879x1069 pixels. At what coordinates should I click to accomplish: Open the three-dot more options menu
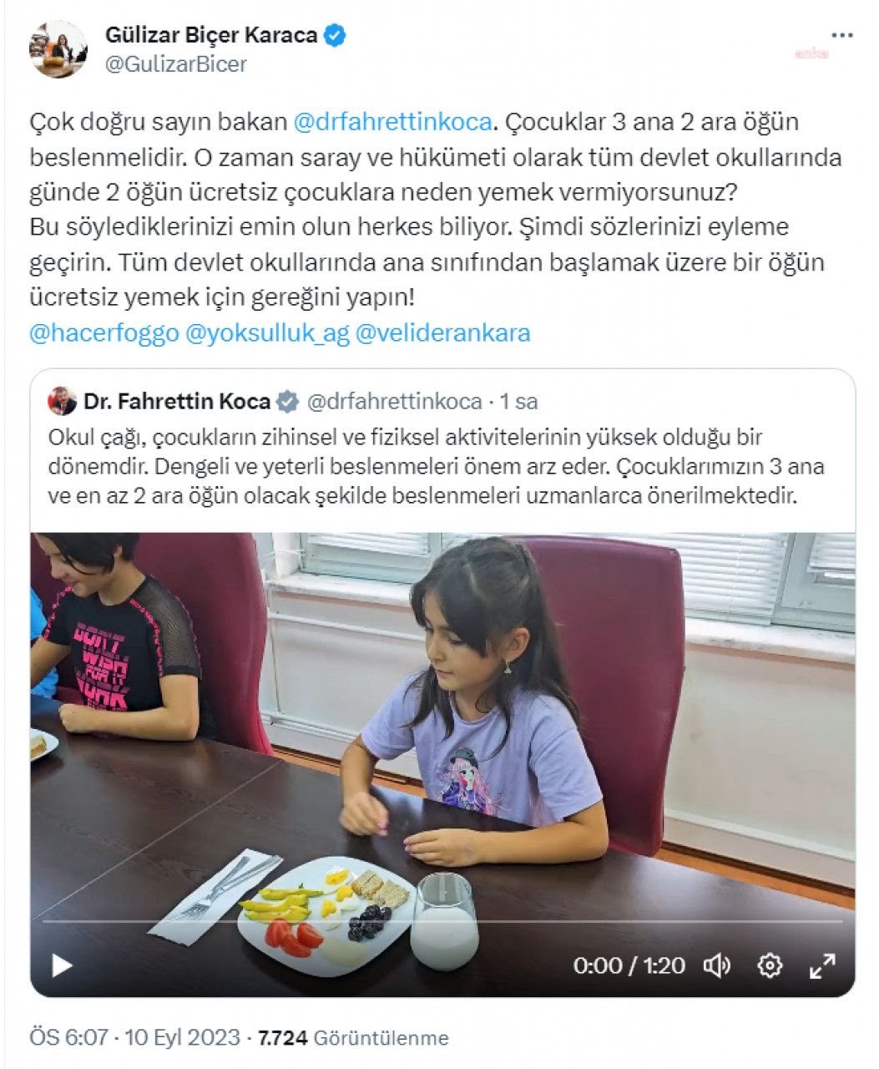842,36
